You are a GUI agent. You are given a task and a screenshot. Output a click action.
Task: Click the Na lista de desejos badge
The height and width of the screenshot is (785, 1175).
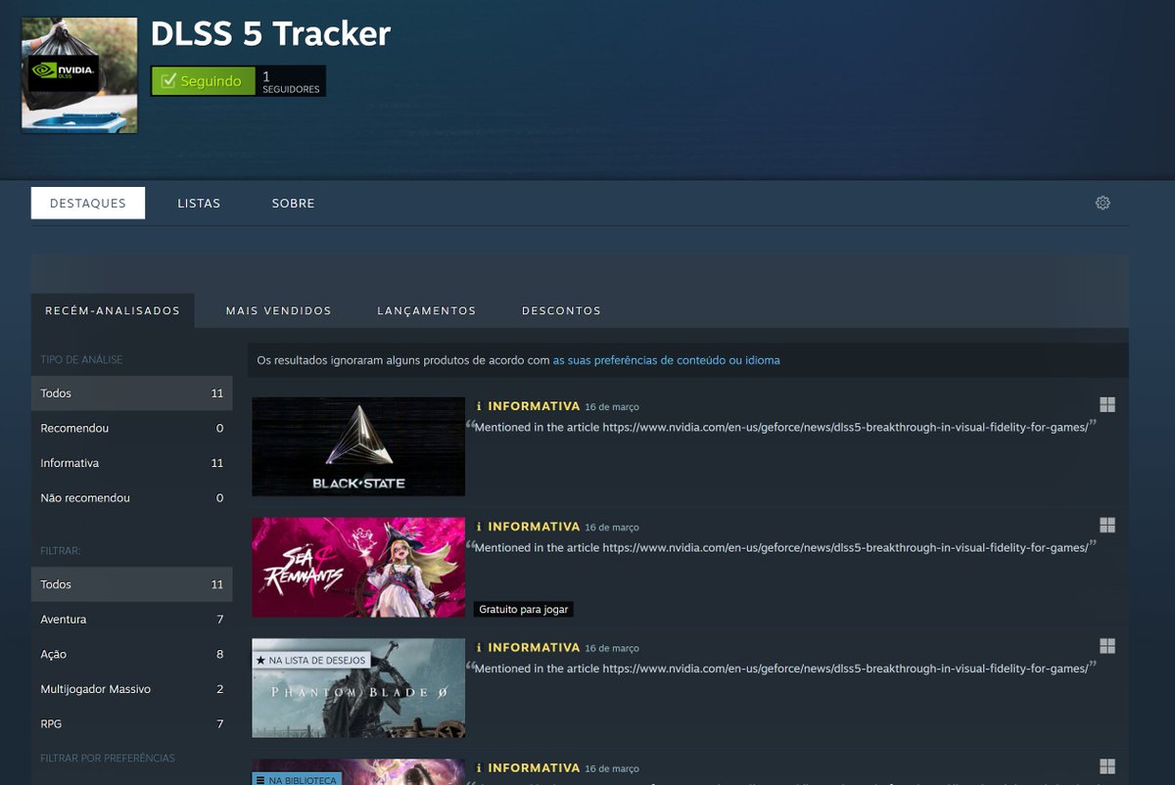tap(311, 661)
